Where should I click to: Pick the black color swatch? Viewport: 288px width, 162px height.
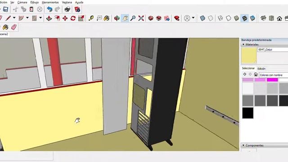click(x=248, y=113)
